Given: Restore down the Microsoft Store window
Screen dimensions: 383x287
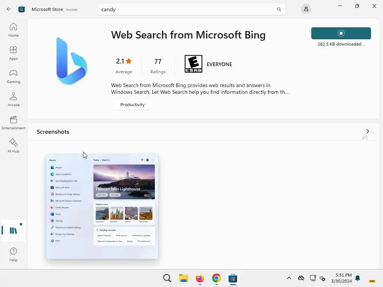Looking at the screenshot, I should click(x=357, y=6).
